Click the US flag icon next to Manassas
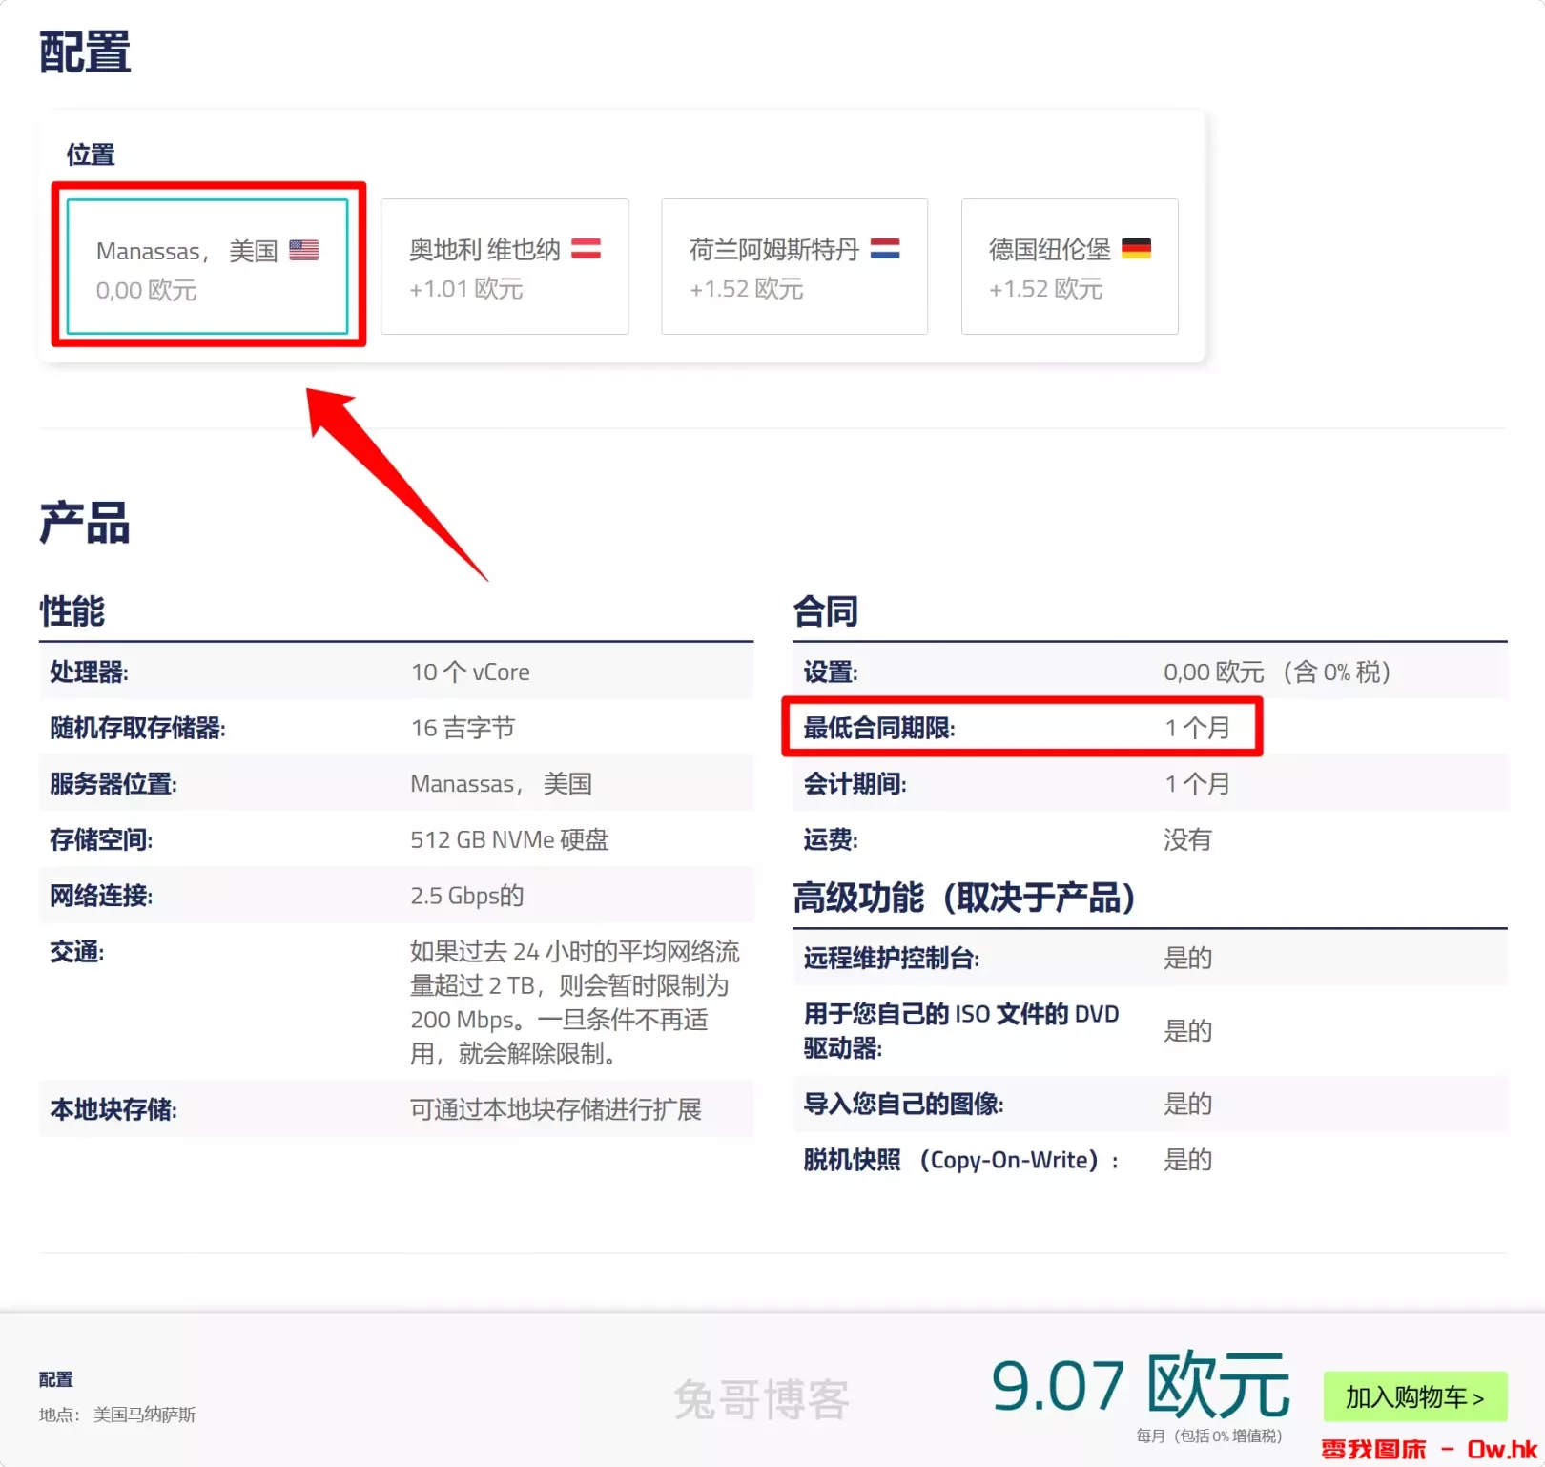Image resolution: width=1545 pixels, height=1467 pixels. click(304, 250)
